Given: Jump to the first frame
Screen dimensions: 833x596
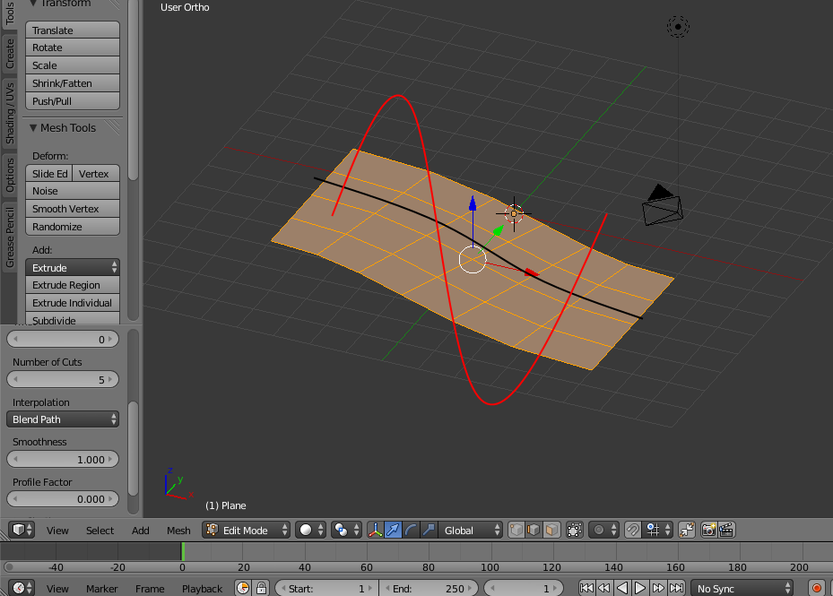Looking at the screenshot, I should click(586, 588).
